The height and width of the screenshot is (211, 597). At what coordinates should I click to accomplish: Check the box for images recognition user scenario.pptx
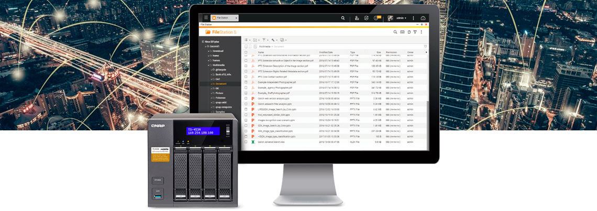(246, 120)
